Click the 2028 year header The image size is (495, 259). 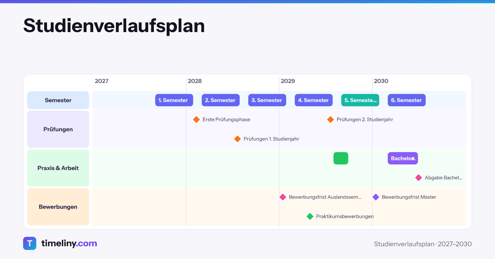pyautogui.click(x=195, y=81)
